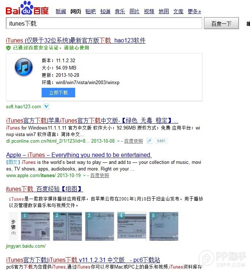Click the Baidu logo
Viewport: 250px width, 270px height.
pos(27,8)
